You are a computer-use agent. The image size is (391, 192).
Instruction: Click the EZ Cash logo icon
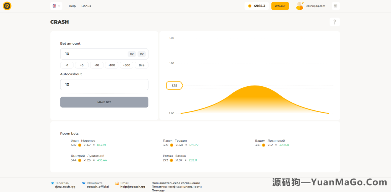point(7,6)
